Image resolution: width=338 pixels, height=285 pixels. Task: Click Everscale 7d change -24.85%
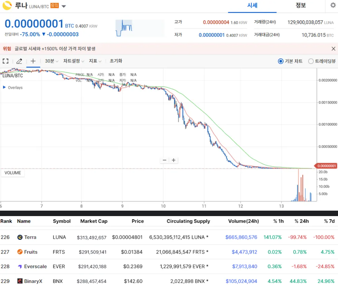tap(325, 266)
